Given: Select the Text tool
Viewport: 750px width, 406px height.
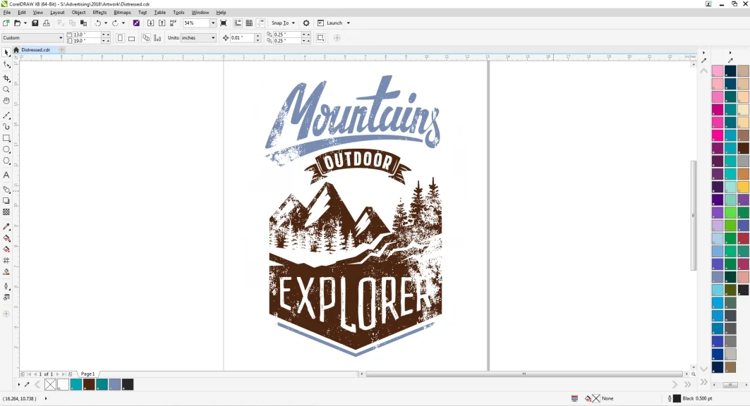Looking at the screenshot, I should pos(6,176).
